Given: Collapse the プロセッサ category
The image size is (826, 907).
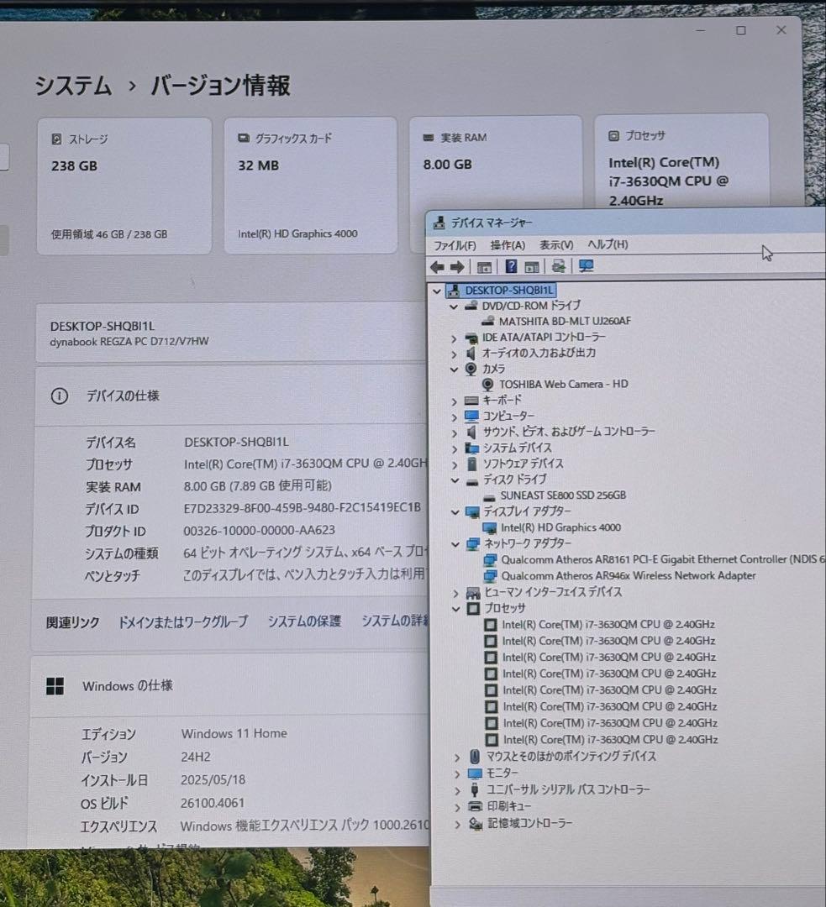Looking at the screenshot, I should click(454, 608).
